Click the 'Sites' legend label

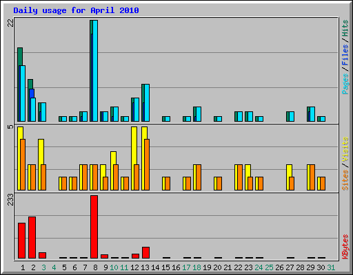pyautogui.click(x=345, y=180)
